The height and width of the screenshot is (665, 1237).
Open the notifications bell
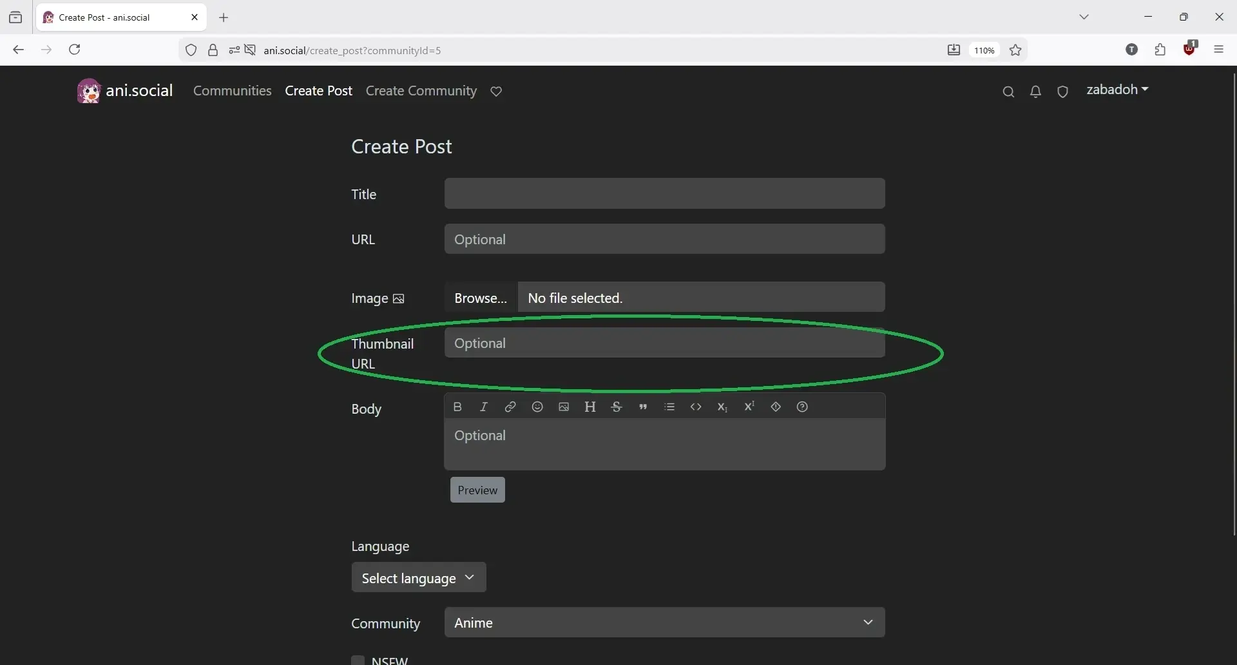click(1035, 92)
